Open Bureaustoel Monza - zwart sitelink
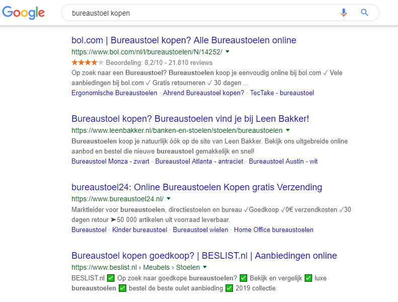This screenshot has width=398, height=302. click(x=110, y=161)
